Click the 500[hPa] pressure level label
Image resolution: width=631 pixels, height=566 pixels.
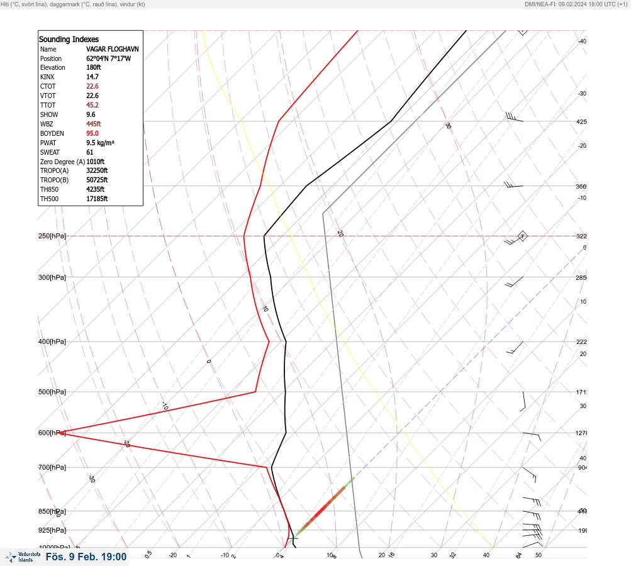point(52,392)
